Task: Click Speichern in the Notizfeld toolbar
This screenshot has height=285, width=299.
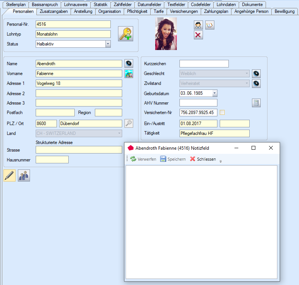Action: tap(173, 159)
